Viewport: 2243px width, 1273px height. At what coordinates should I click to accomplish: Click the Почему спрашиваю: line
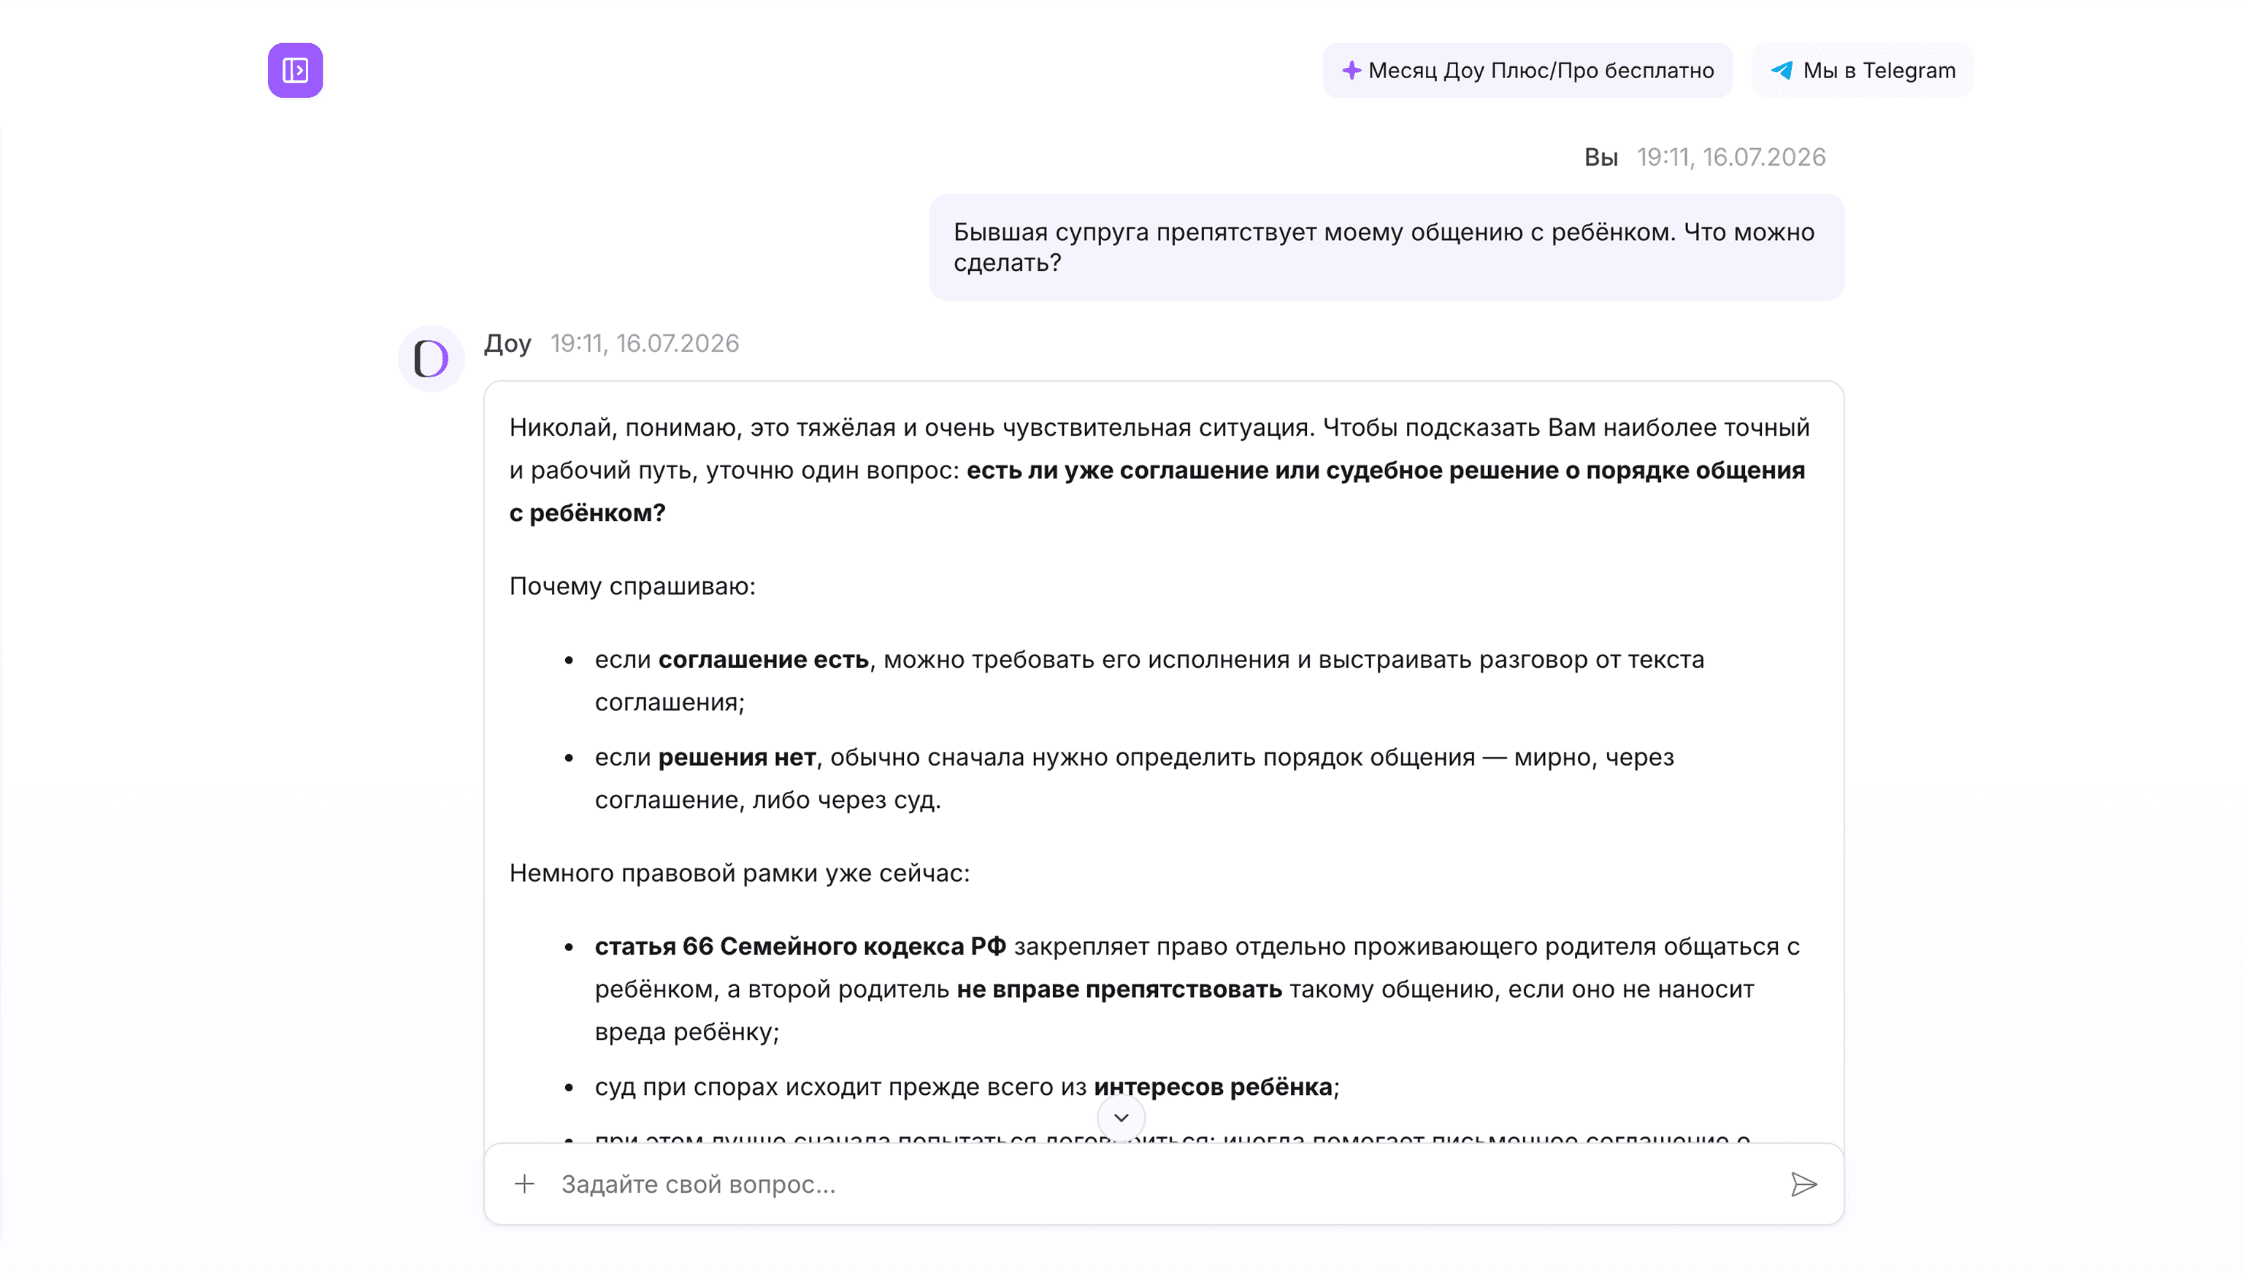coord(632,586)
